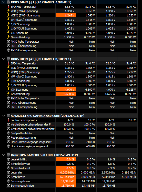142x192 pixels.
Task: Click lightning icon of DIMM #3 VIN Spannung
Action: click(8, 89)
